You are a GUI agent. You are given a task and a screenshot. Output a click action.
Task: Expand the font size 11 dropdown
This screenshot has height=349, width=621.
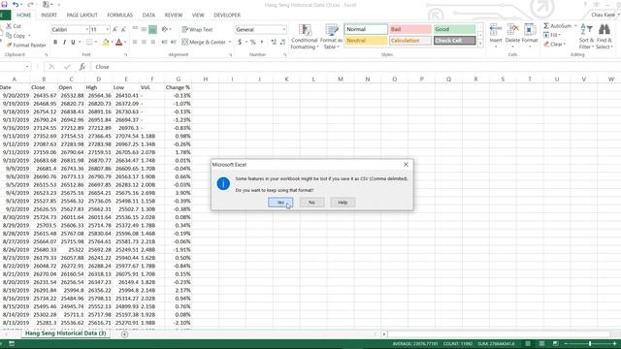[x=107, y=30]
